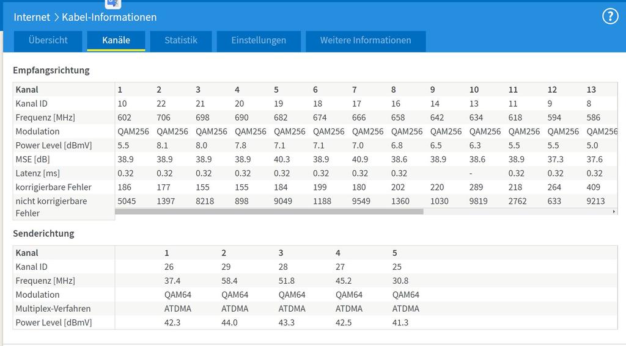
Task: Click the horizontal scrollbar thumb under the Empfangsrichtung table
Action: 269,212
